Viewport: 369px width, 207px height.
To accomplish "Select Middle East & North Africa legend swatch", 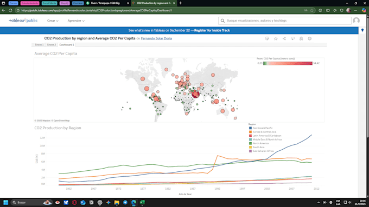I will 250,139.
